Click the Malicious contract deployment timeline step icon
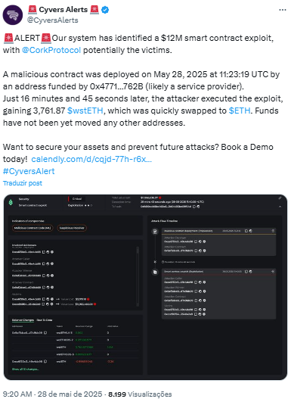 pos(155,232)
